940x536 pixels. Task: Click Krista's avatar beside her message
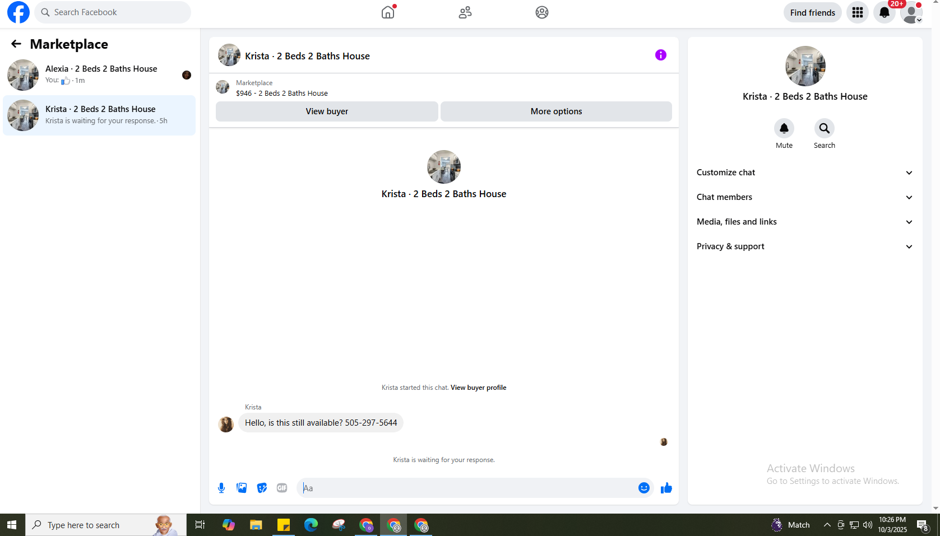click(x=226, y=424)
